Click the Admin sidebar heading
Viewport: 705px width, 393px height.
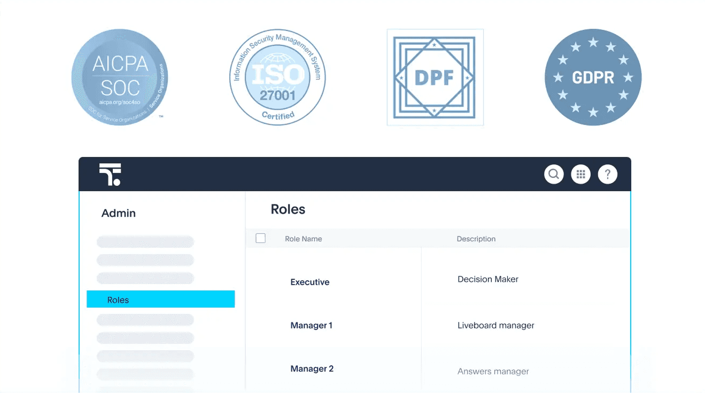click(119, 213)
